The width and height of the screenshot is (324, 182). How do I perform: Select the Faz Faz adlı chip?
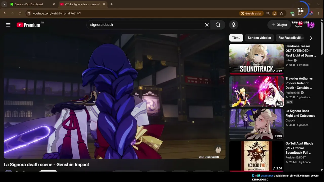[291, 38]
